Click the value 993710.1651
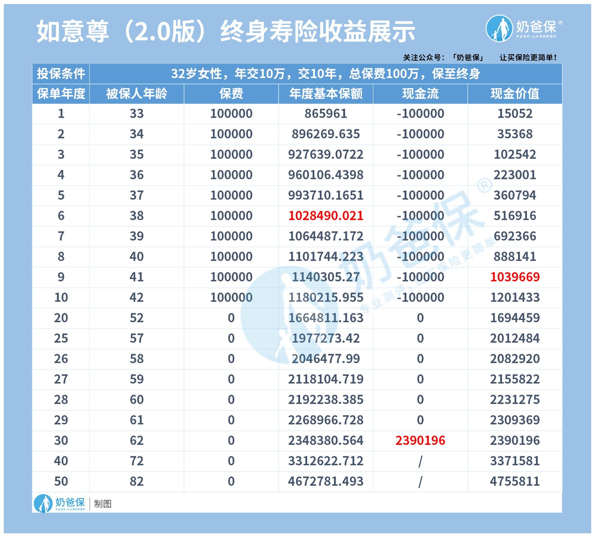The image size is (595, 537). [326, 195]
